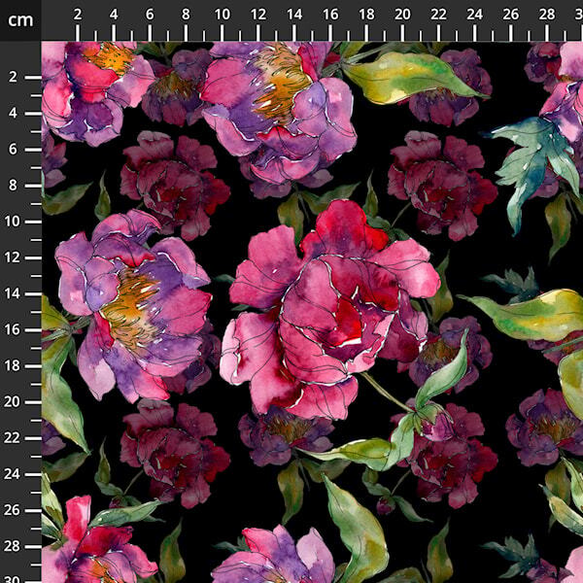583x583 pixels.
Task: Click the 2 mark on the top ruler
Action: click(78, 14)
